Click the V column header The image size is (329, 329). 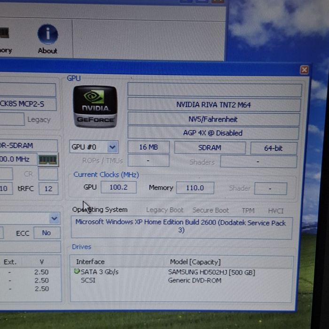41,262
